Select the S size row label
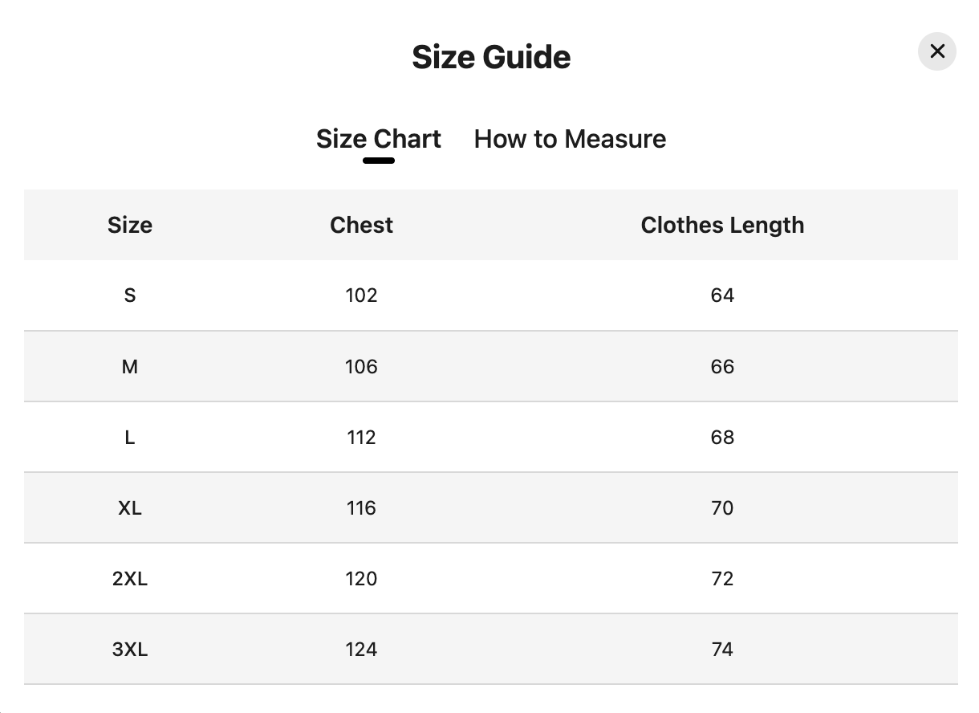Image resolution: width=979 pixels, height=713 pixels. pyautogui.click(x=130, y=295)
